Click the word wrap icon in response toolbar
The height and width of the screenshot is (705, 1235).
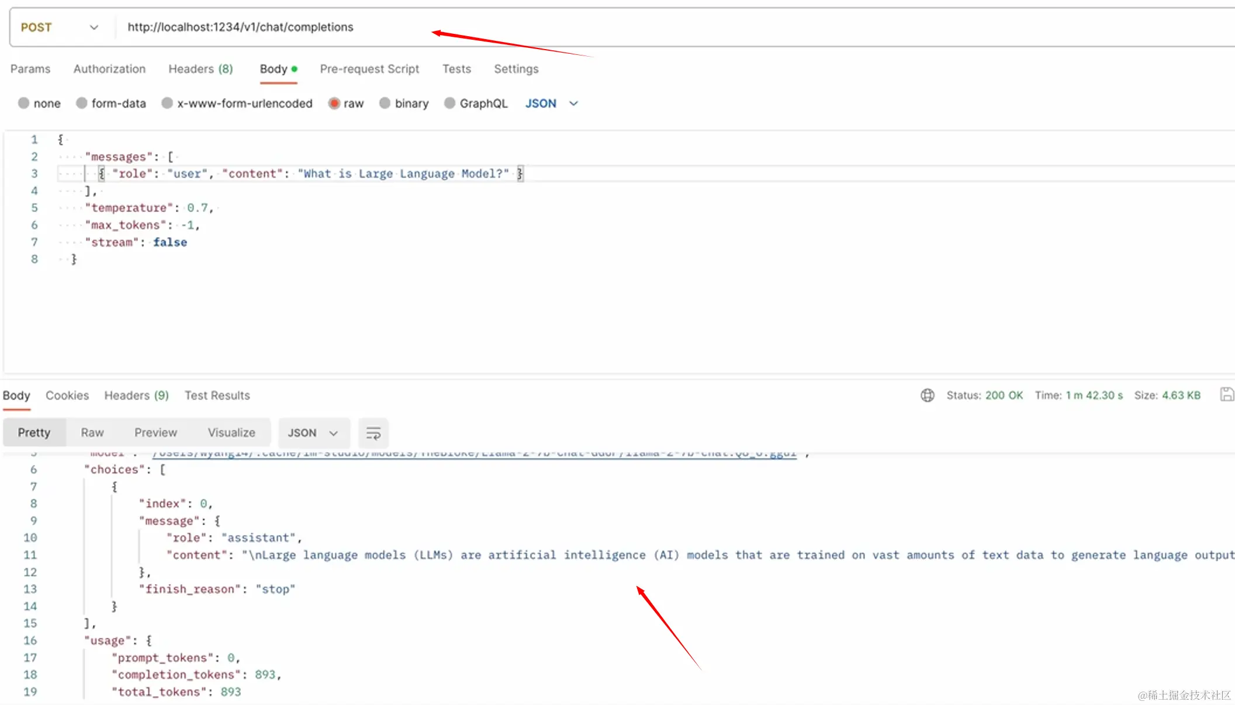[373, 433]
